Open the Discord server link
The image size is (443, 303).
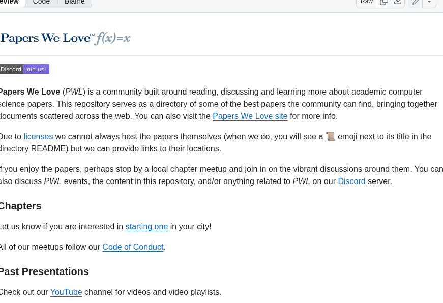(x=351, y=181)
